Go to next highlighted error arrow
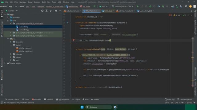This screenshot has height=110, width=197. (x=192, y=15)
